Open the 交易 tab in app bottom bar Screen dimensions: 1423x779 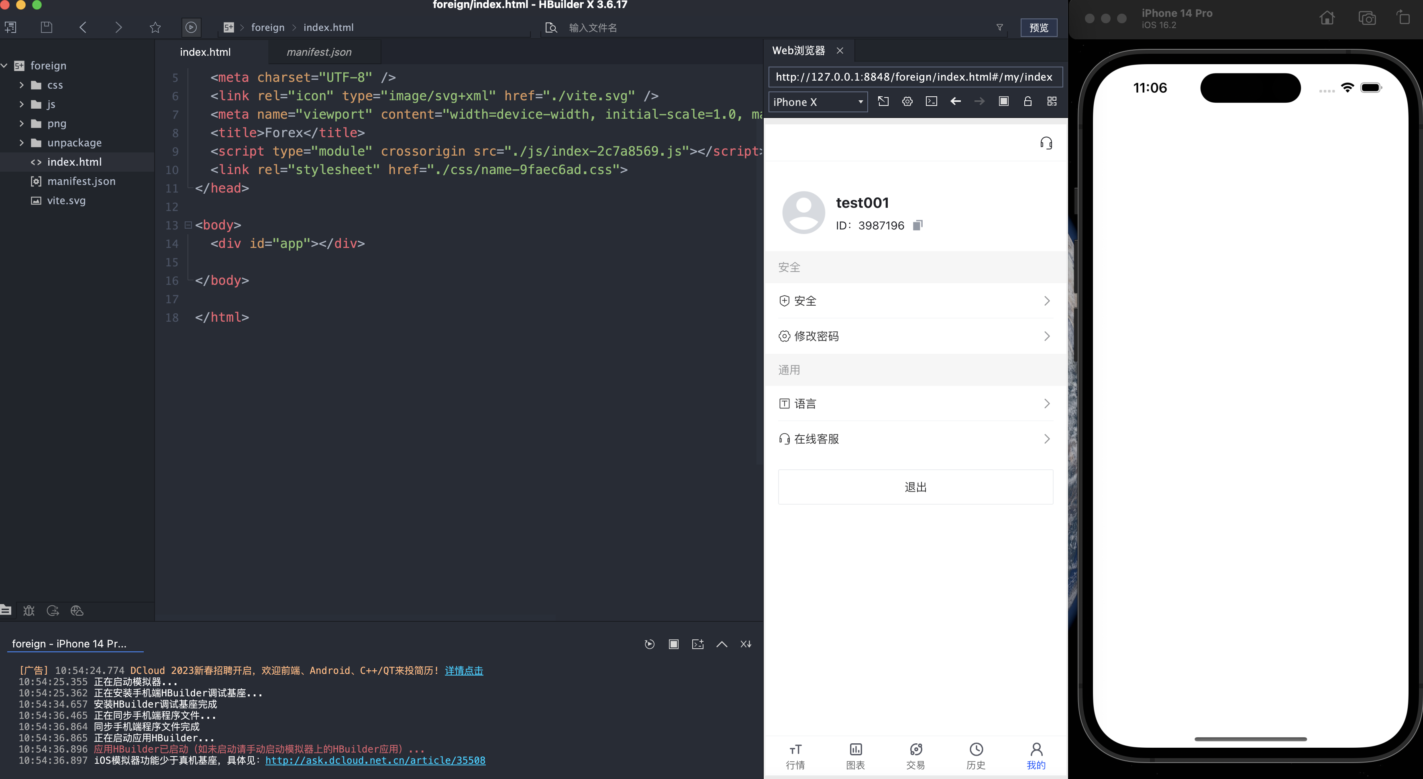[x=915, y=756]
